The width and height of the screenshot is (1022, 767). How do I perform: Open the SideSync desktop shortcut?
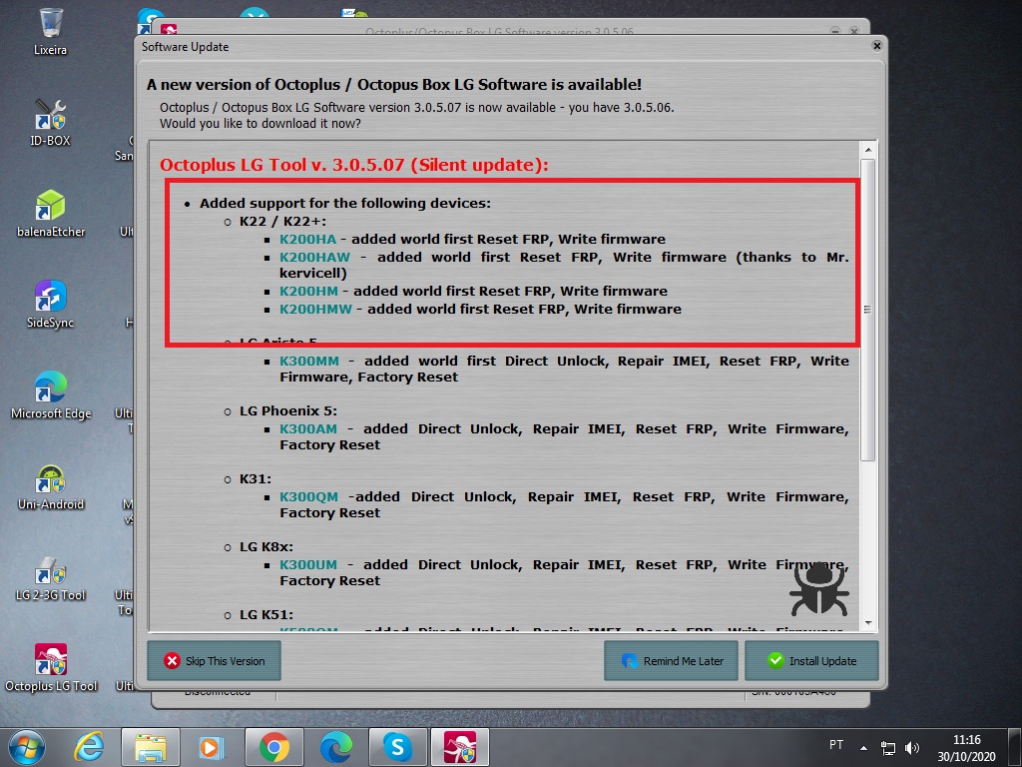click(50, 305)
